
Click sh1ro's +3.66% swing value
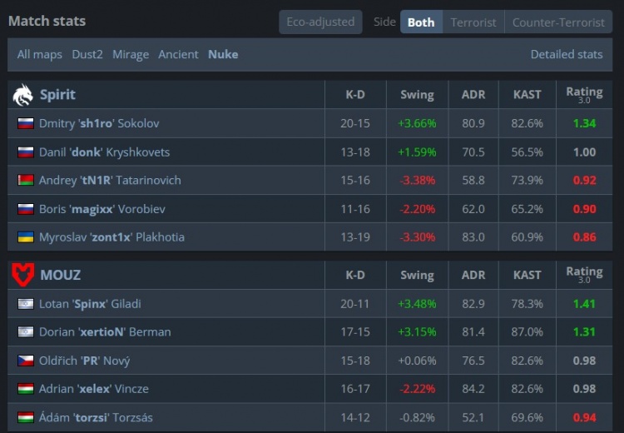[417, 123]
